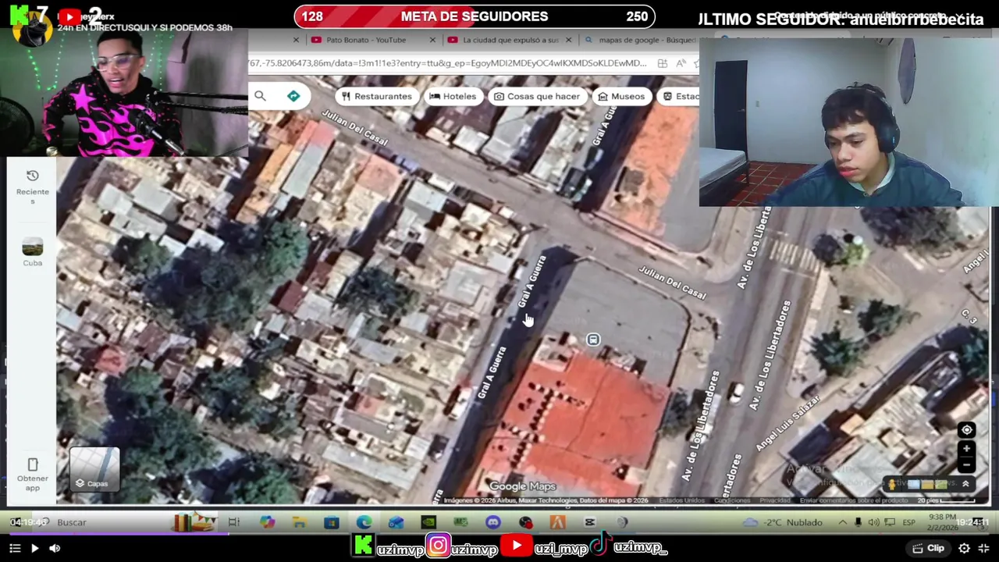Viewport: 999px width, 562px height.
Task: Close the Pato Bonato - YouTube tab
Action: point(432,40)
